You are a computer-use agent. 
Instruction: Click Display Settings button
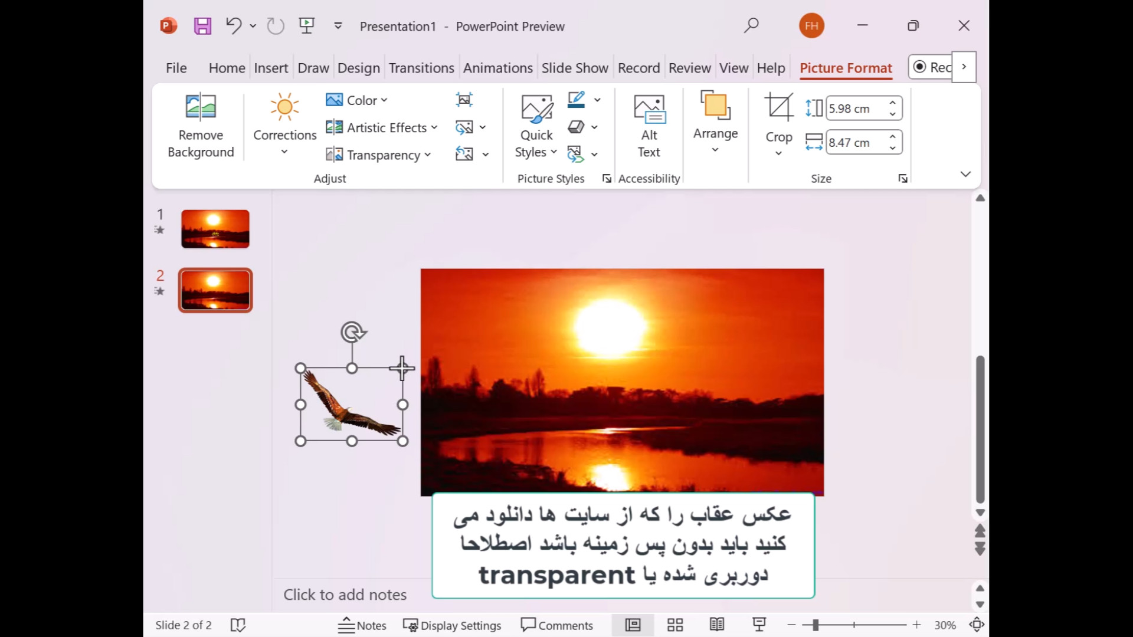point(452,625)
